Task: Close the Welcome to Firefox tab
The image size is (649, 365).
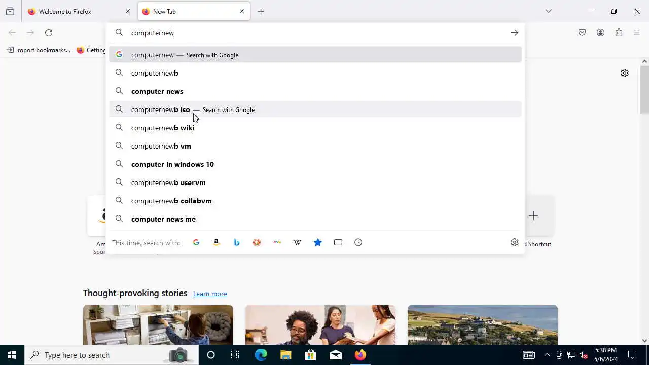Action: (x=128, y=11)
